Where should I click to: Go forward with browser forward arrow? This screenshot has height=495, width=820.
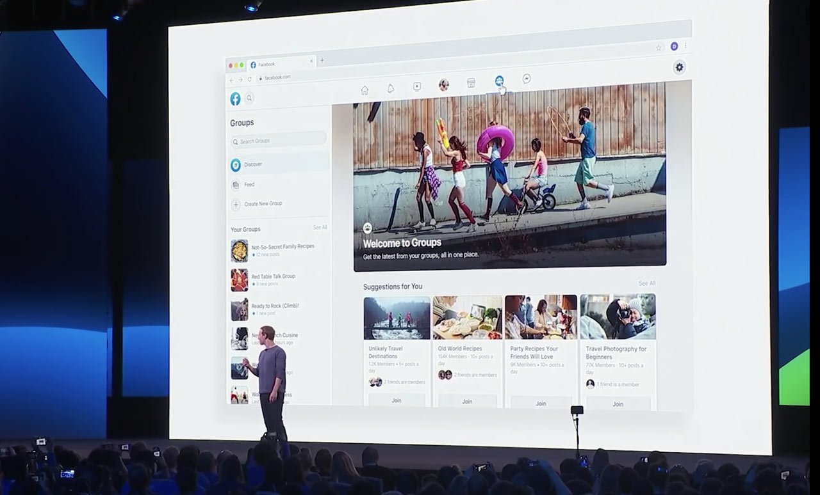tap(241, 79)
